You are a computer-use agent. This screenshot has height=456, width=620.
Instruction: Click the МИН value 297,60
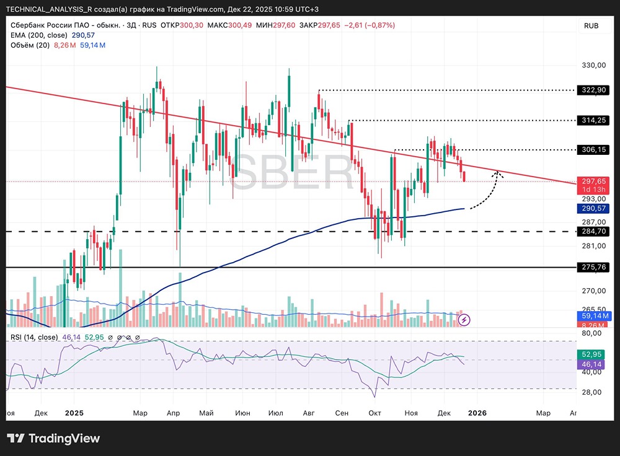tap(284, 25)
